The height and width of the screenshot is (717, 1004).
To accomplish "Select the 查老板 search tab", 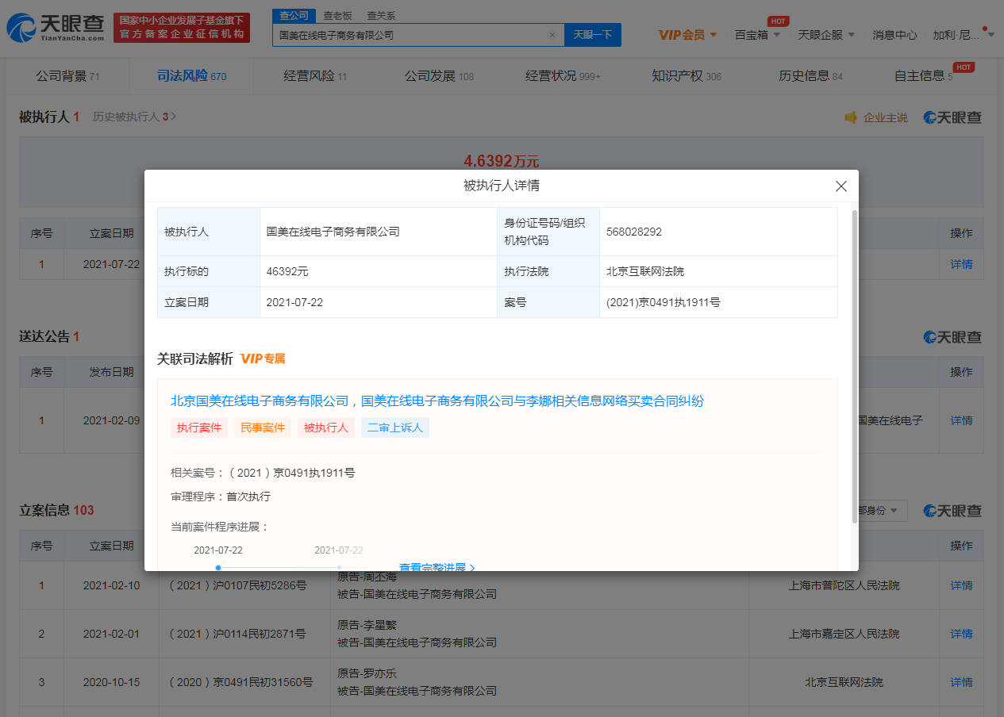I will [x=337, y=16].
